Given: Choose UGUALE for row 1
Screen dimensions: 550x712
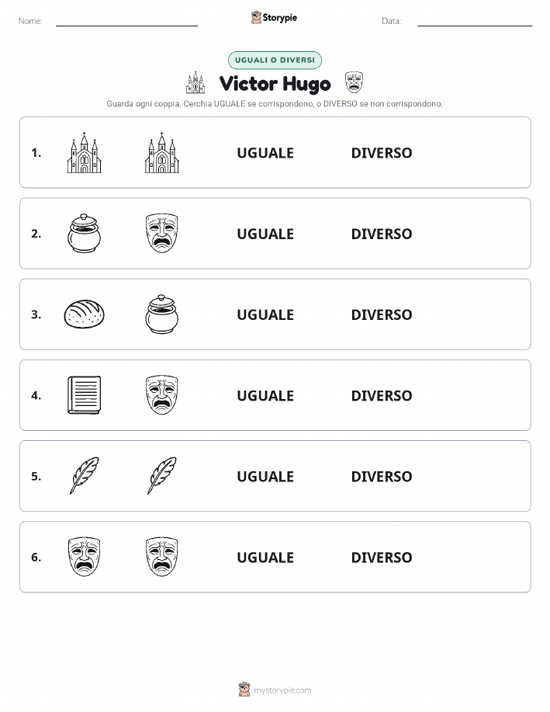Looking at the screenshot, I should tap(265, 153).
